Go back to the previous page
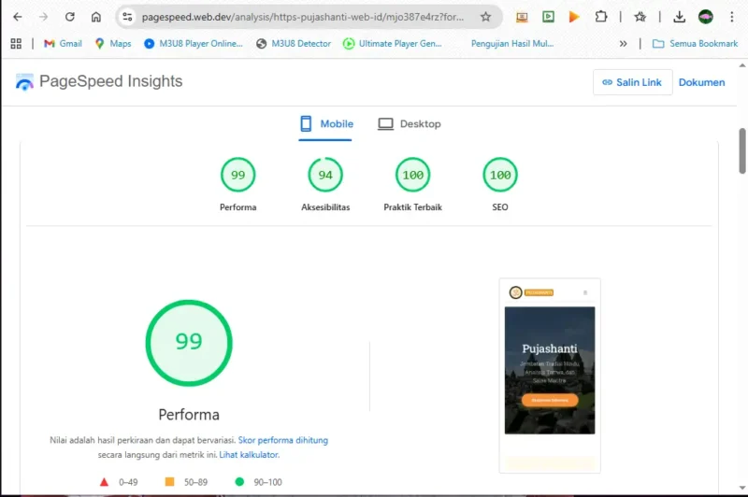748x497 pixels. click(18, 17)
